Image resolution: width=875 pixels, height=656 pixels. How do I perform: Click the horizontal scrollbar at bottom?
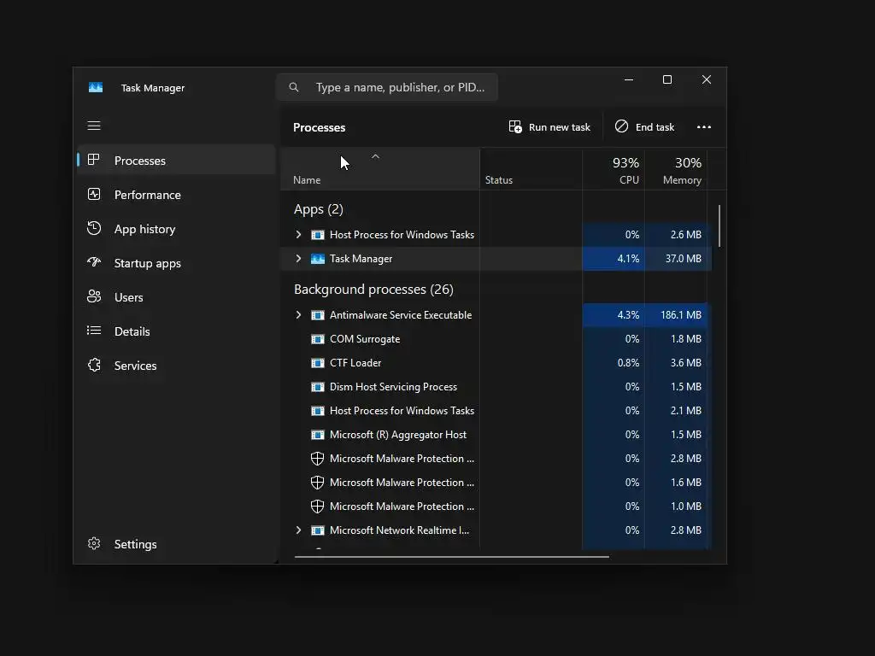451,557
